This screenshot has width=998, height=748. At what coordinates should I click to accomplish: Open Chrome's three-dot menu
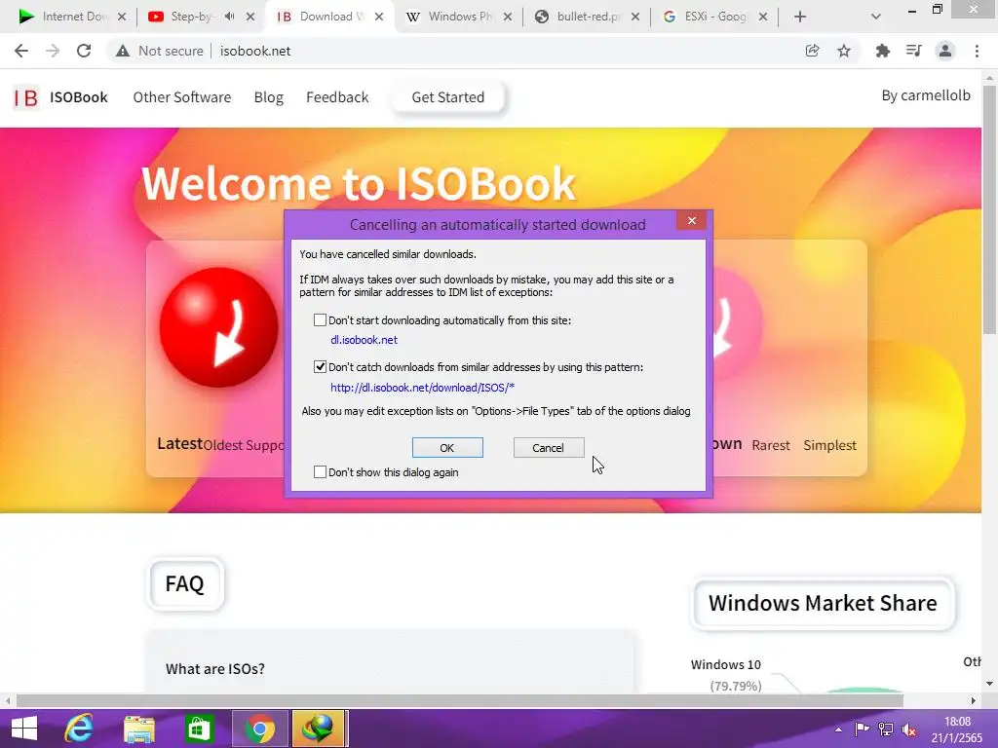(977, 51)
